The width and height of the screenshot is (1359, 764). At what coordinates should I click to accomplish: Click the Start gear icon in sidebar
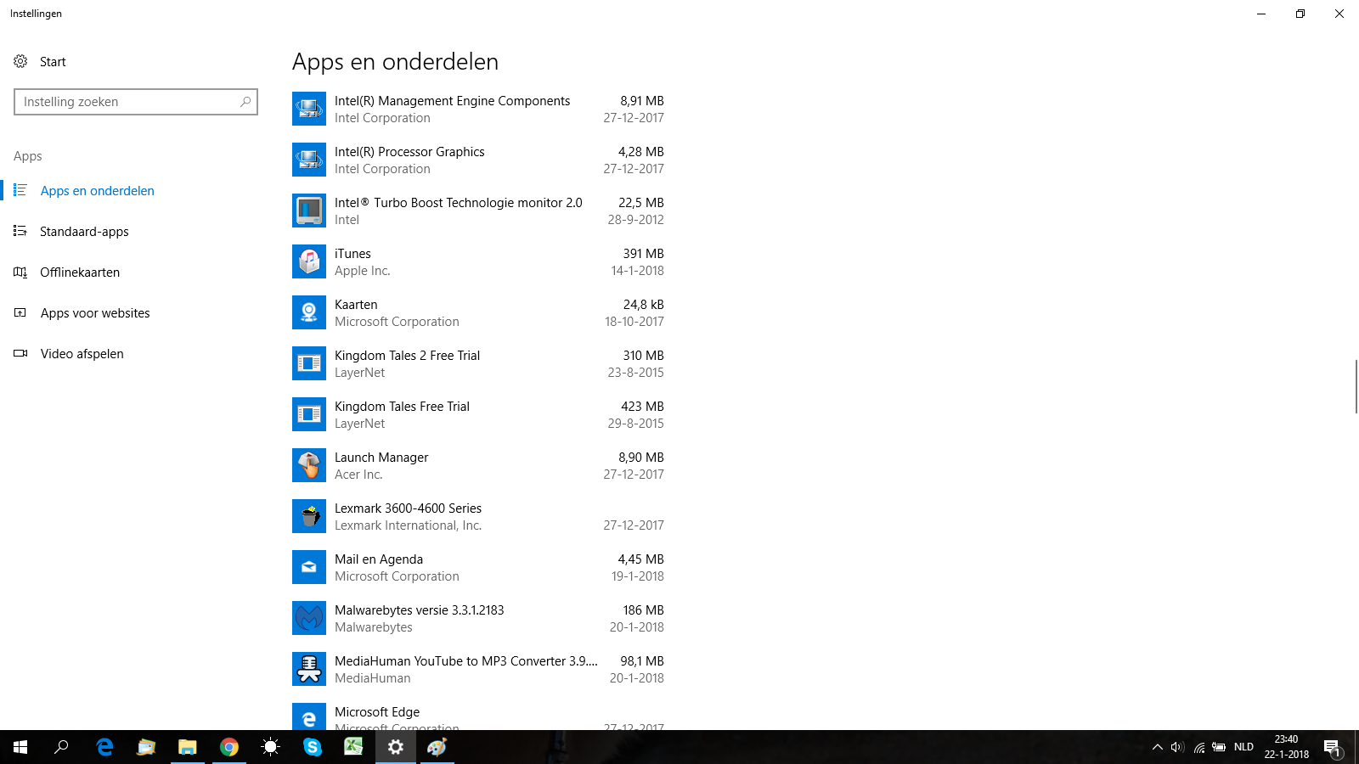point(20,61)
